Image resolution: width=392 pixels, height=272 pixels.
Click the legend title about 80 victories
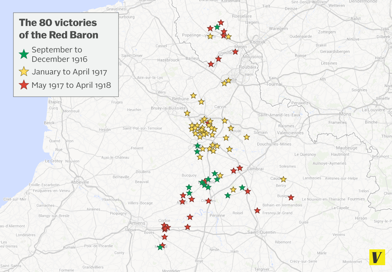pyautogui.click(x=58, y=29)
